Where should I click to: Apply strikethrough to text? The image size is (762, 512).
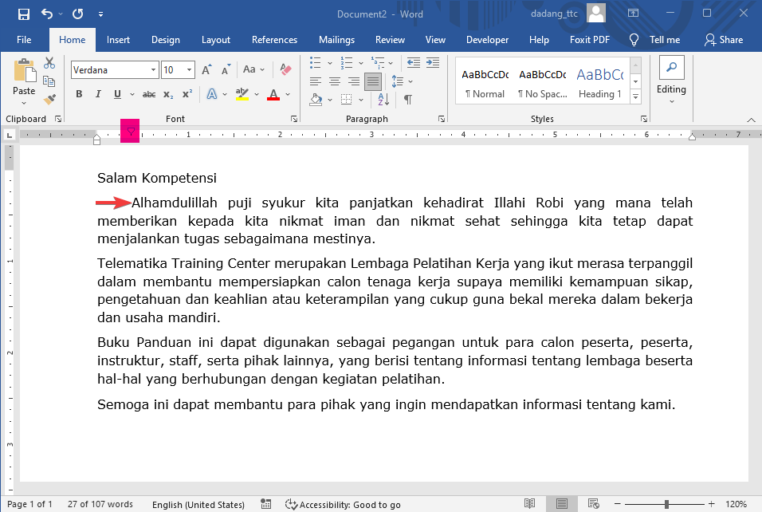[147, 94]
